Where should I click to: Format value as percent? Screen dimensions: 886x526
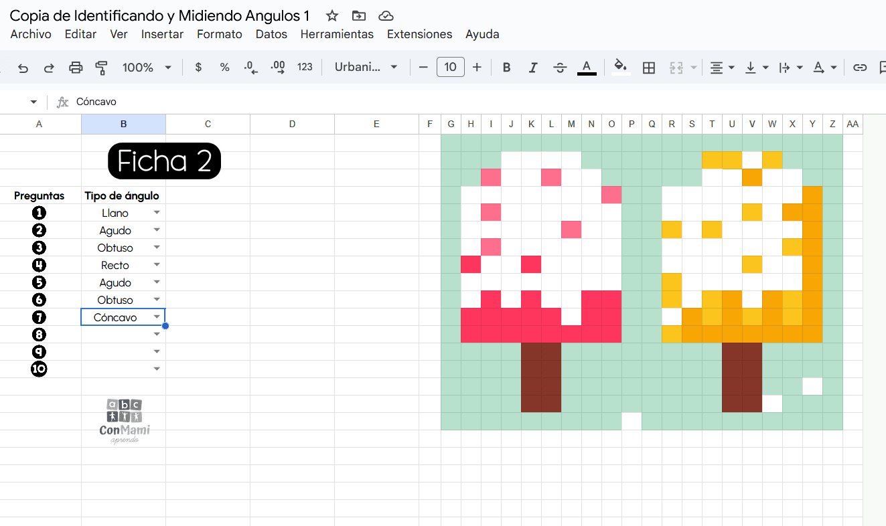point(224,67)
